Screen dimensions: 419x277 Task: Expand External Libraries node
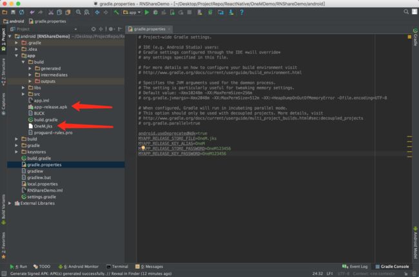[x=10, y=203]
